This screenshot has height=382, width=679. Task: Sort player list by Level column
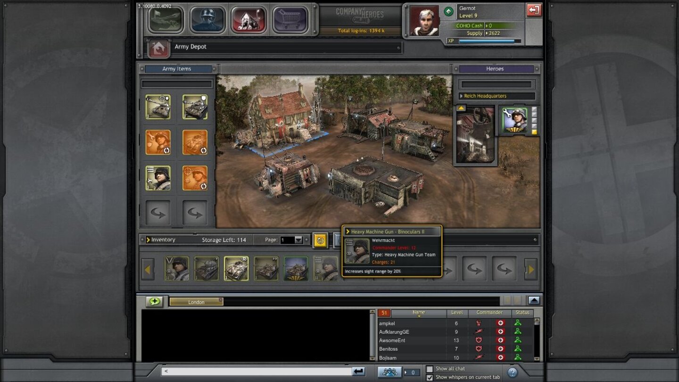(x=457, y=313)
